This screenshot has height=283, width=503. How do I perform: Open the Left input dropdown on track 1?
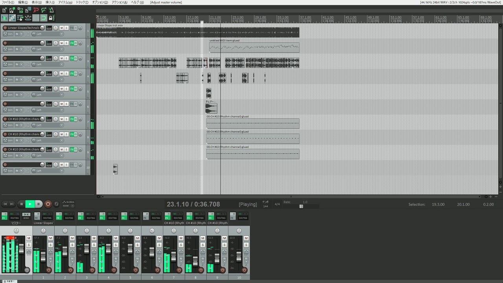coord(61,34)
